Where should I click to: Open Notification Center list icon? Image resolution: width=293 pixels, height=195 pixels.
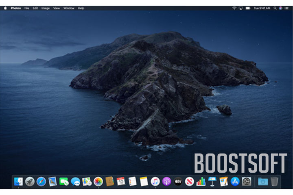tap(286, 8)
